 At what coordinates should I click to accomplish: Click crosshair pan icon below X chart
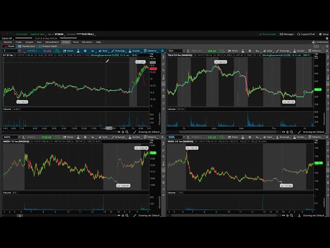tap(123, 132)
